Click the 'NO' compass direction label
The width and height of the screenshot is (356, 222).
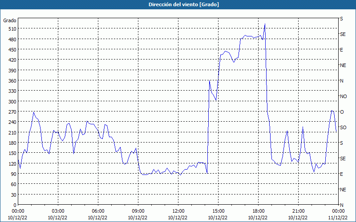coord(343,96)
